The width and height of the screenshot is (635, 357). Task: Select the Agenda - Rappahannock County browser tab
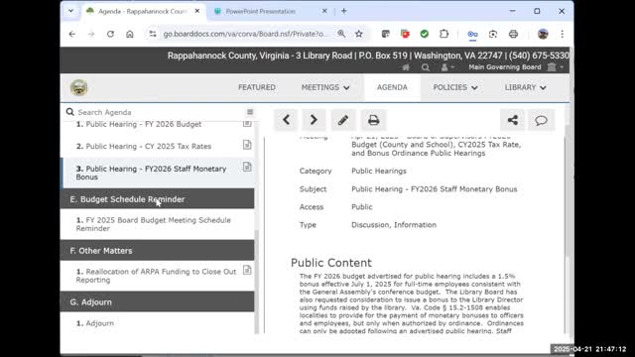(x=143, y=11)
